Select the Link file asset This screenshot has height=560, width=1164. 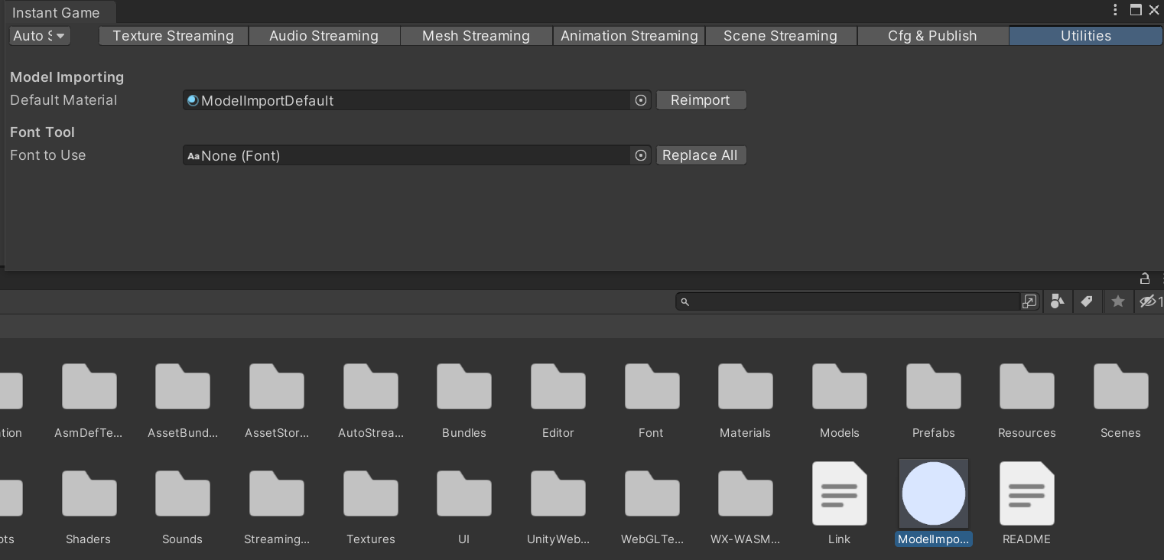(x=839, y=494)
